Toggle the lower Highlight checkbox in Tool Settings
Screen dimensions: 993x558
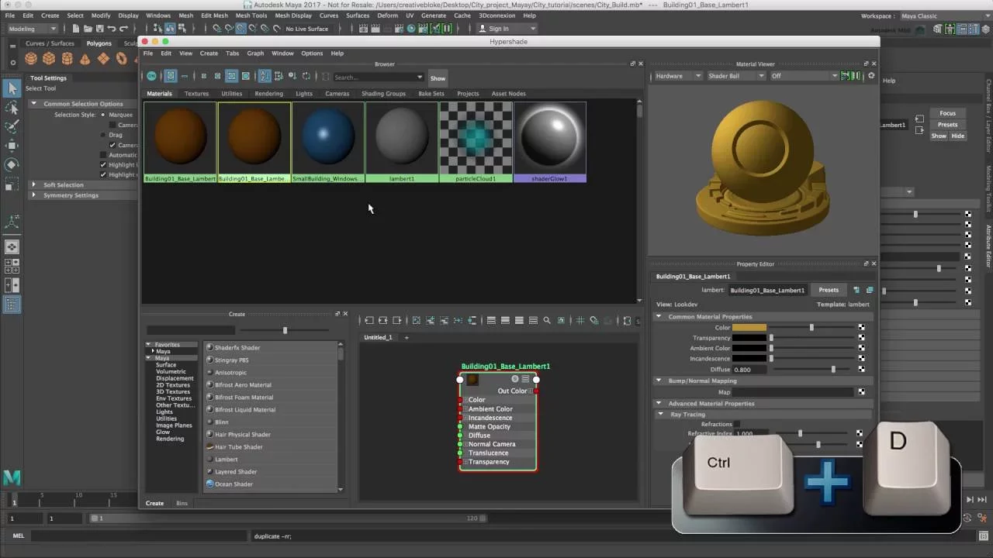(103, 175)
